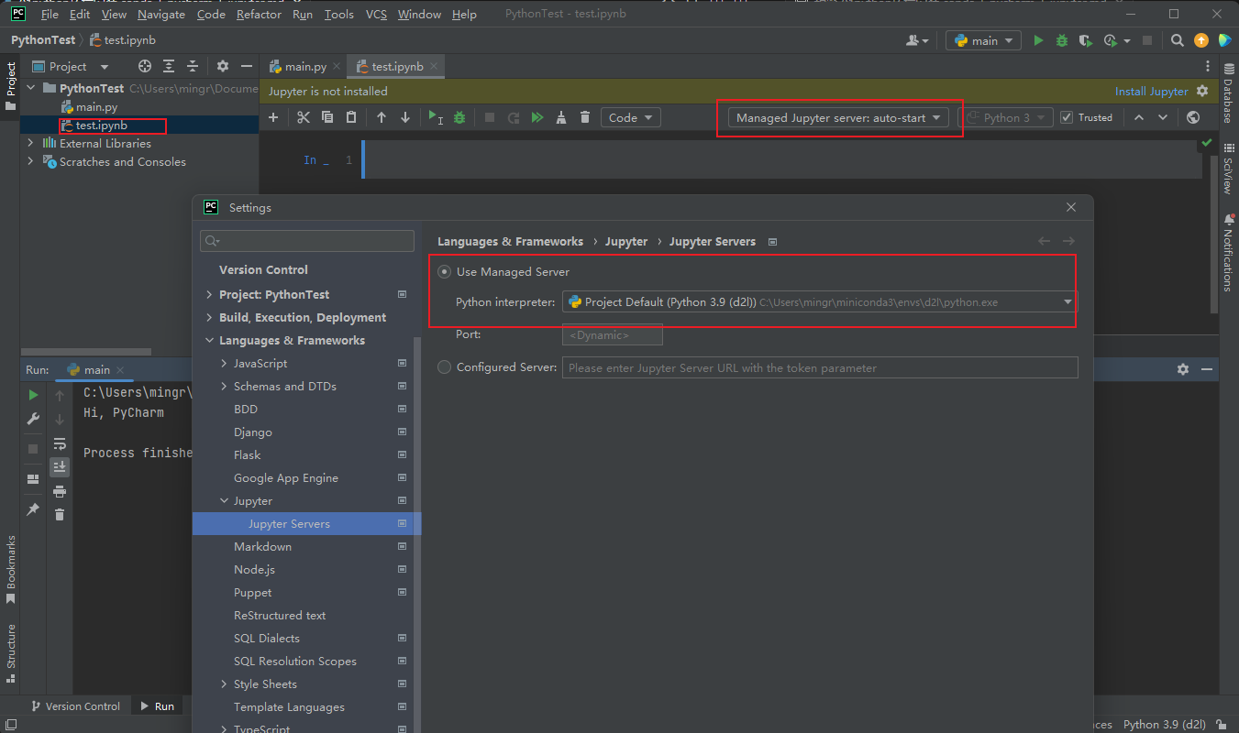Screen dimensions: 1239x733
Task: Open cell type Code dropdown
Action: coord(630,117)
